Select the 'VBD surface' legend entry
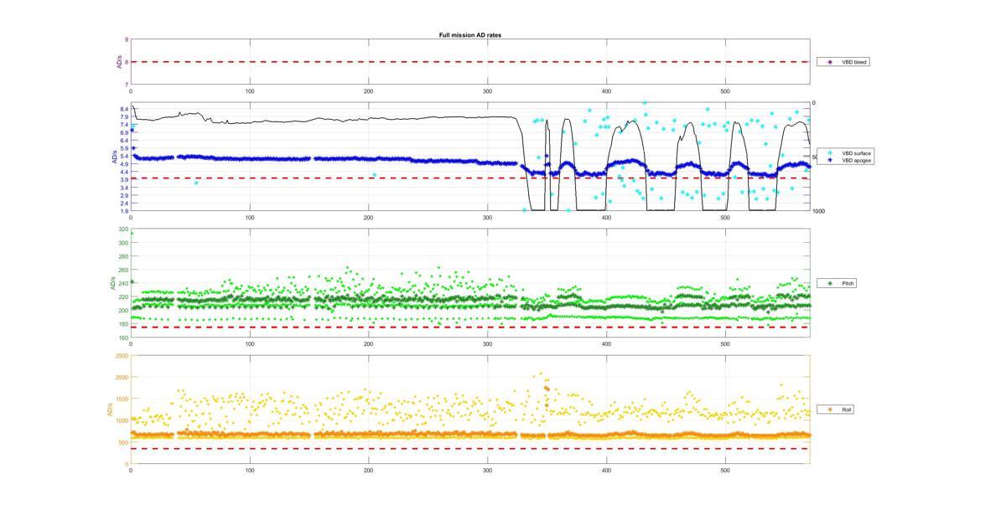The height and width of the screenshot is (521, 1006). (847, 153)
